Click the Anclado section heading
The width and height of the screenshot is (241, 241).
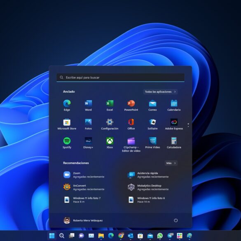[x=69, y=91]
